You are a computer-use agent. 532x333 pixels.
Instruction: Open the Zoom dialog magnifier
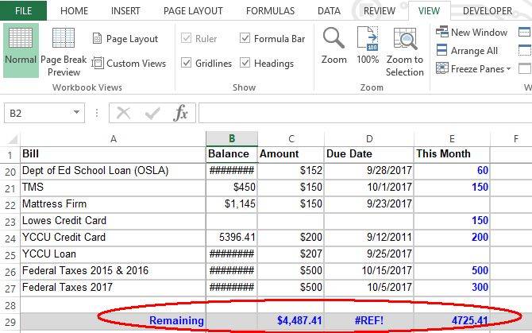pyautogui.click(x=333, y=46)
